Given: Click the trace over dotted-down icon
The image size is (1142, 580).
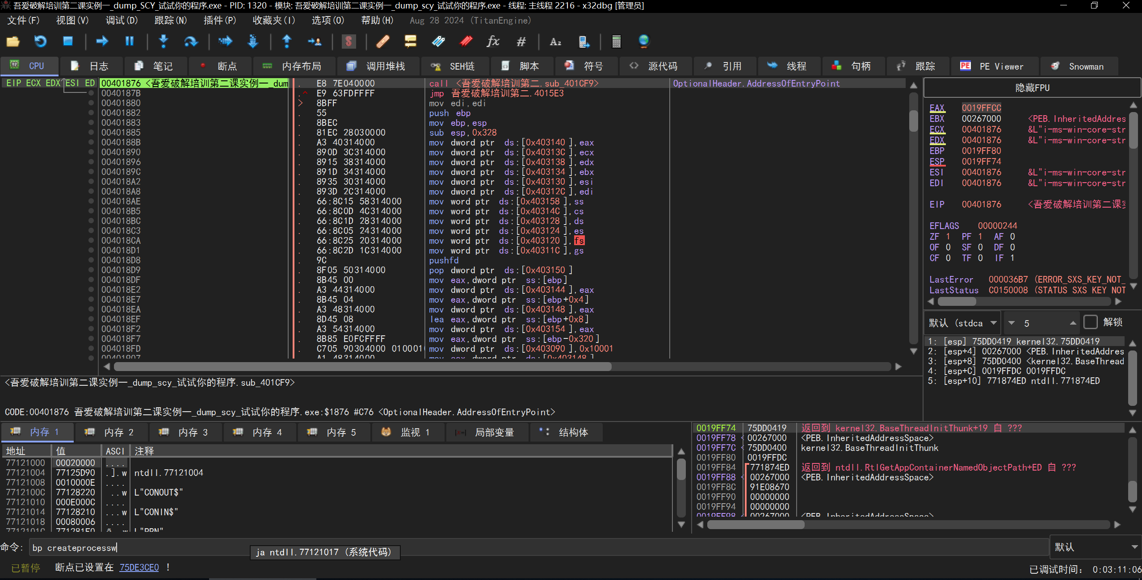Looking at the screenshot, I should (x=253, y=42).
